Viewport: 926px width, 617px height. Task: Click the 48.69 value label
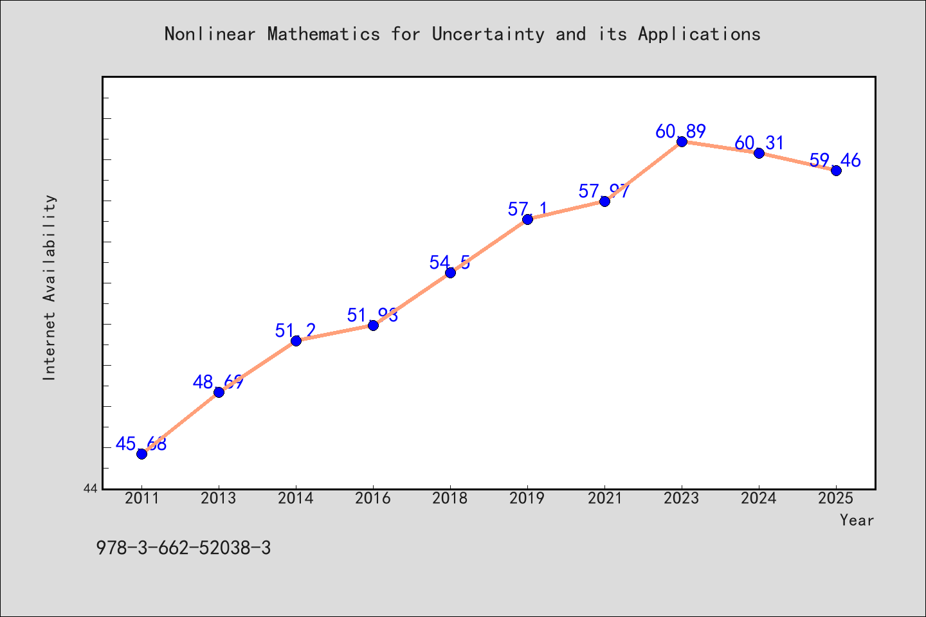tap(218, 382)
